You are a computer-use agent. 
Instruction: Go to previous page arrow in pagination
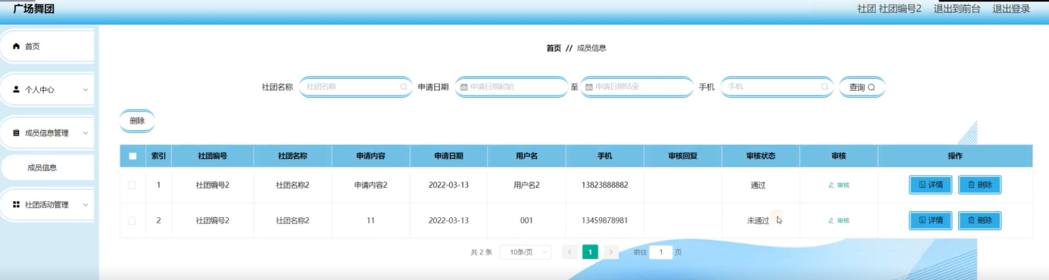tap(570, 252)
